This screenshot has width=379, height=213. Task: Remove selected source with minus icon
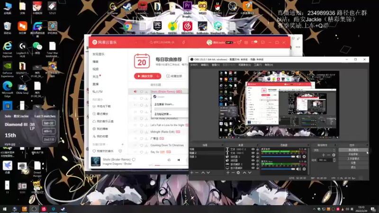tap(233, 173)
